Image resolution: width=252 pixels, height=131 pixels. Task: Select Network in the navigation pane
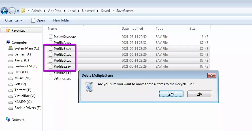point(18,120)
